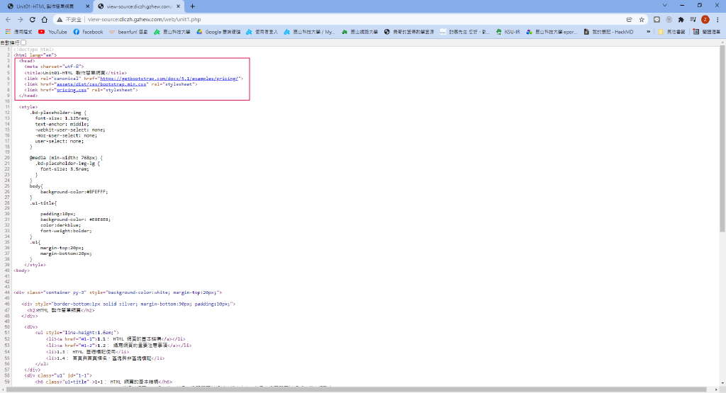The height and width of the screenshot is (393, 726).
Task: Open the 其他書籤 bookmarks folder
Action: pyautogui.click(x=670, y=32)
